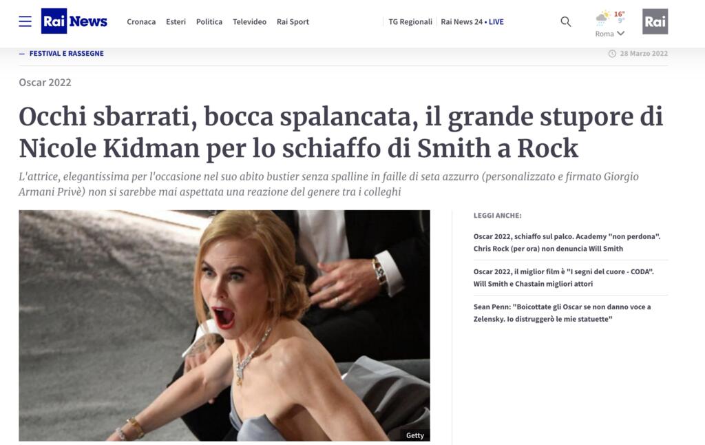Open the TG Regionali link
Image resolution: width=705 pixels, height=445 pixels.
(410, 21)
